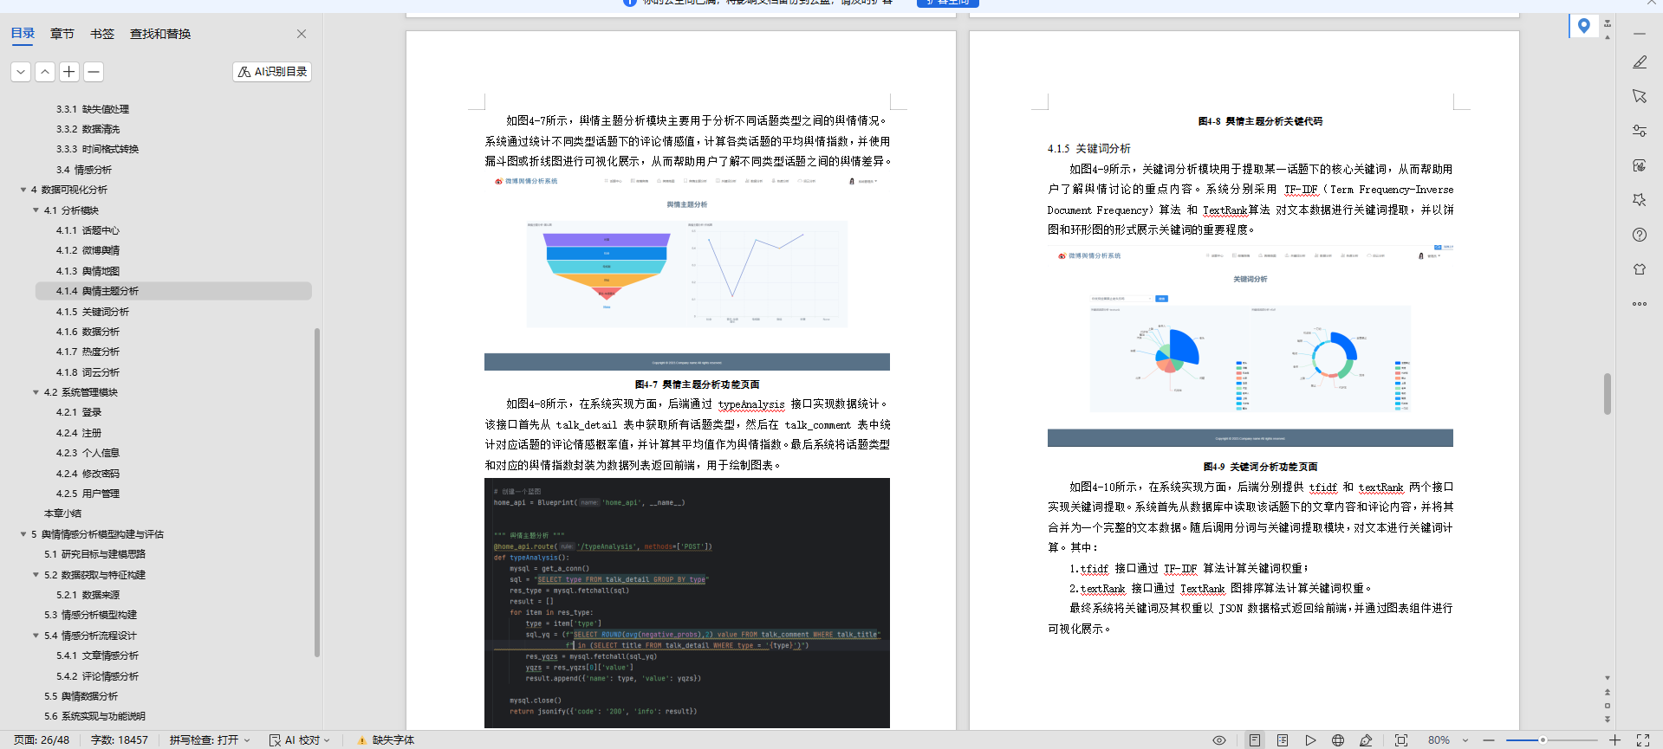Click the minus (remove heading) button in outline toolbar
The height and width of the screenshot is (749, 1663).
pos(94,72)
